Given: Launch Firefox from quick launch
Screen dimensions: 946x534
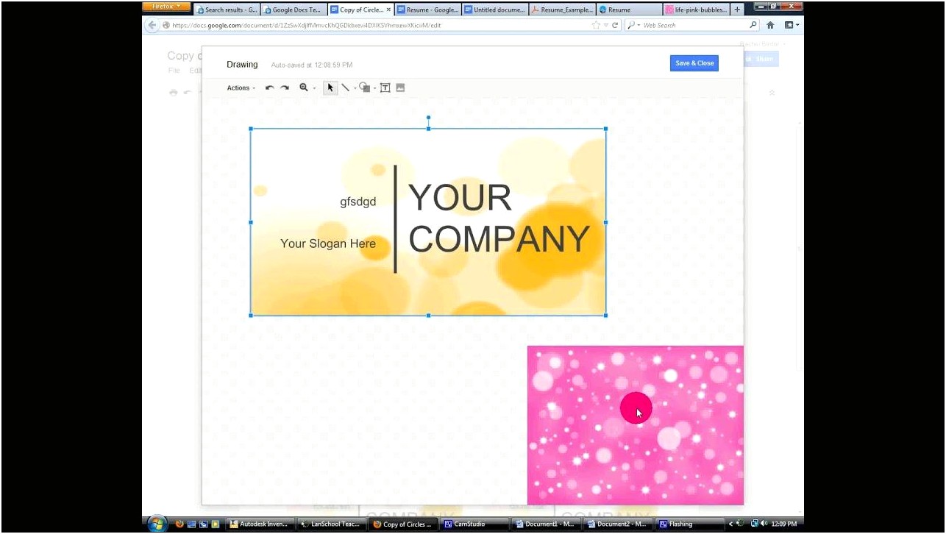Looking at the screenshot, I should coord(179,524).
